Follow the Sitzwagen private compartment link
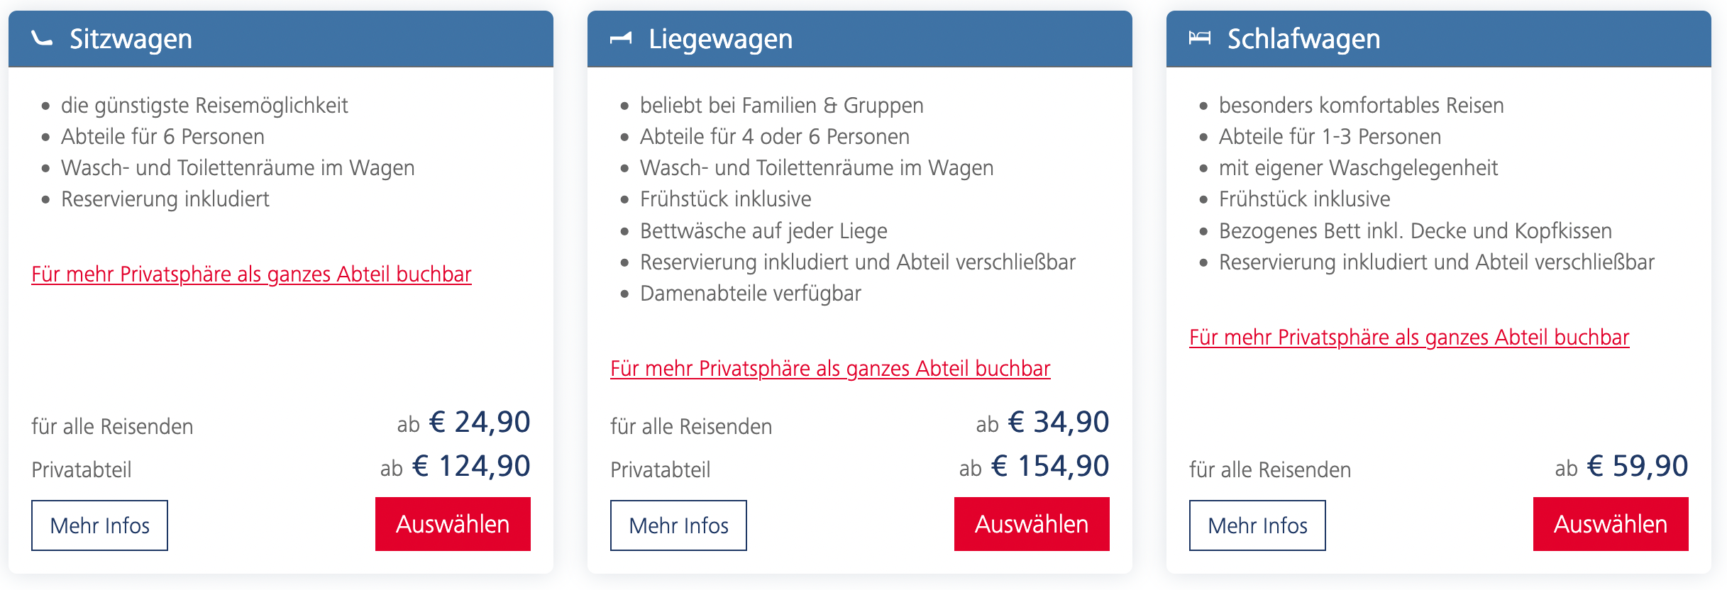Viewport: 1727px width, 590px height. (251, 274)
